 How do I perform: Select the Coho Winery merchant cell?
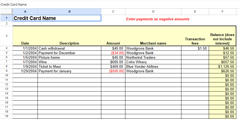(153, 62)
